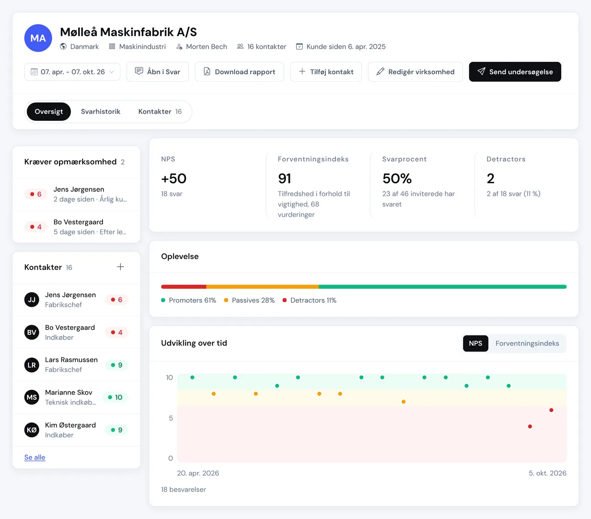Click the plus icon in Kontakter panel
The width and height of the screenshot is (591, 519).
121,267
